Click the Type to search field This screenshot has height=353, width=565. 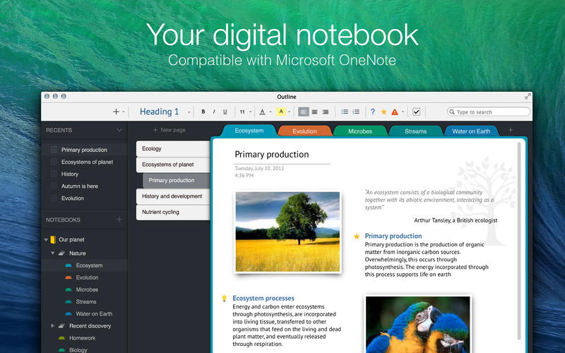point(489,112)
